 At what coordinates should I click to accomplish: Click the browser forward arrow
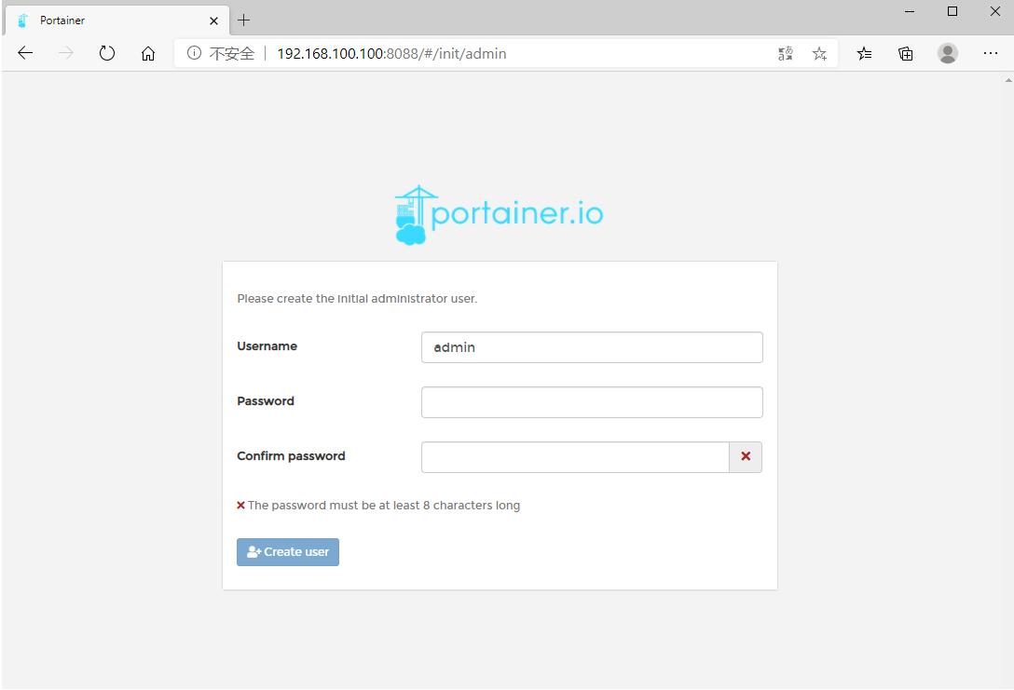point(66,53)
